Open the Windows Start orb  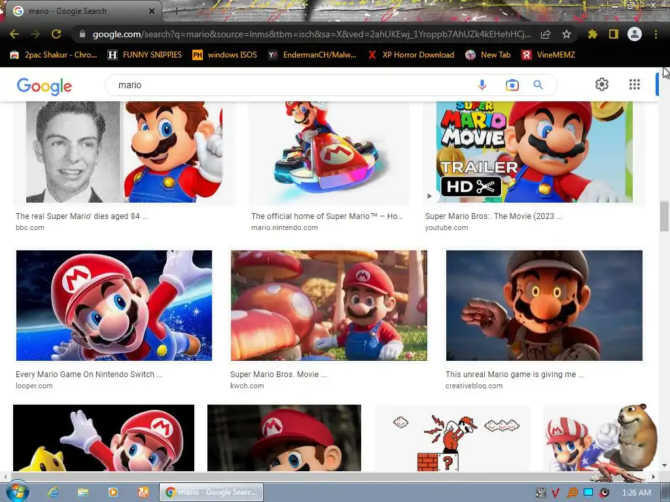click(17, 492)
